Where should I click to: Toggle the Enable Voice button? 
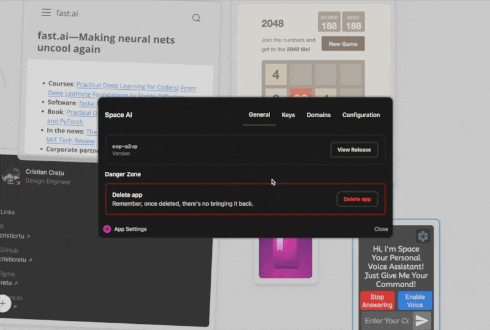click(x=415, y=301)
